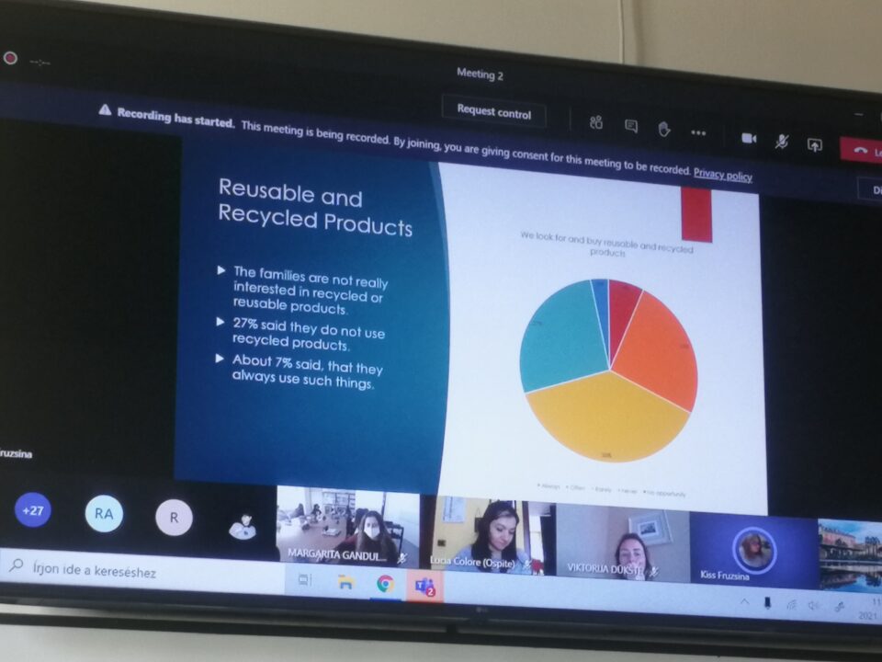This screenshot has width=882, height=662.
Task: Open the Privacy policy link
Action: [x=722, y=175]
